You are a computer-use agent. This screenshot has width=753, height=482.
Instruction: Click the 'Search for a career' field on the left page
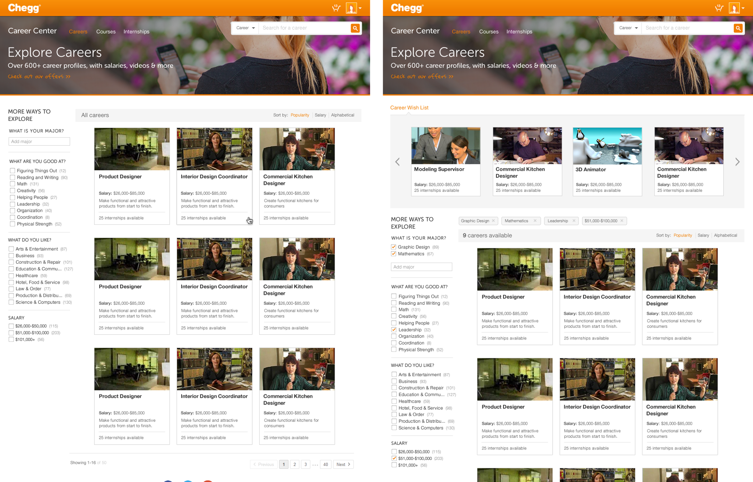tap(305, 28)
